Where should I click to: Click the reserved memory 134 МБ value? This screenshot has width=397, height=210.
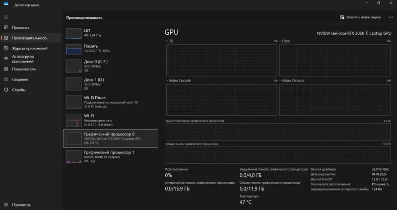tap(377, 189)
